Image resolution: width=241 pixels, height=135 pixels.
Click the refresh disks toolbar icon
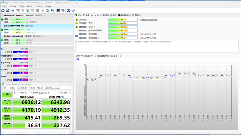(x=3, y=11)
